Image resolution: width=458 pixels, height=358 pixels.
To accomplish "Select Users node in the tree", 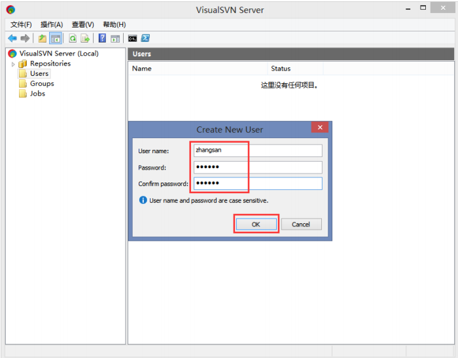I will (x=39, y=74).
